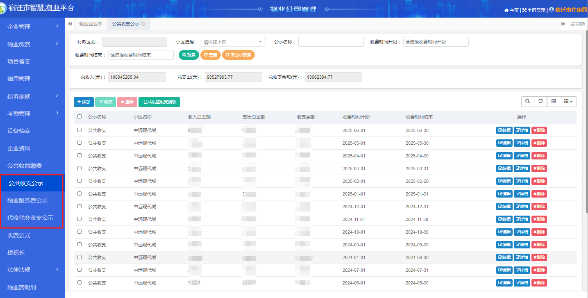Expand the 企业管理 sidebar menu
Viewport: 588px width, 298px height.
tap(32, 27)
